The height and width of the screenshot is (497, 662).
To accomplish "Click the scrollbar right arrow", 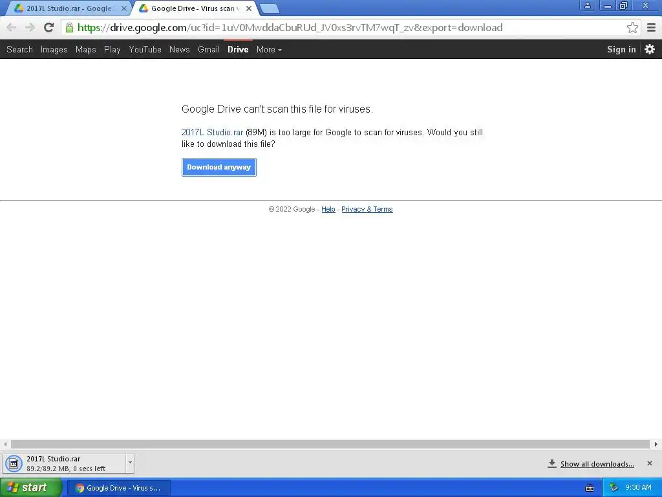I will click(x=656, y=444).
